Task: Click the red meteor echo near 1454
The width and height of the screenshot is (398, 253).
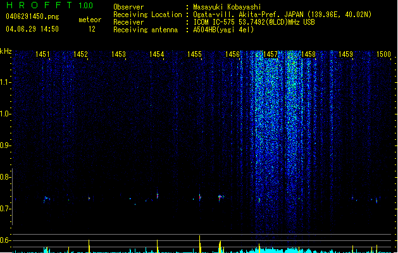Action: 158,195
